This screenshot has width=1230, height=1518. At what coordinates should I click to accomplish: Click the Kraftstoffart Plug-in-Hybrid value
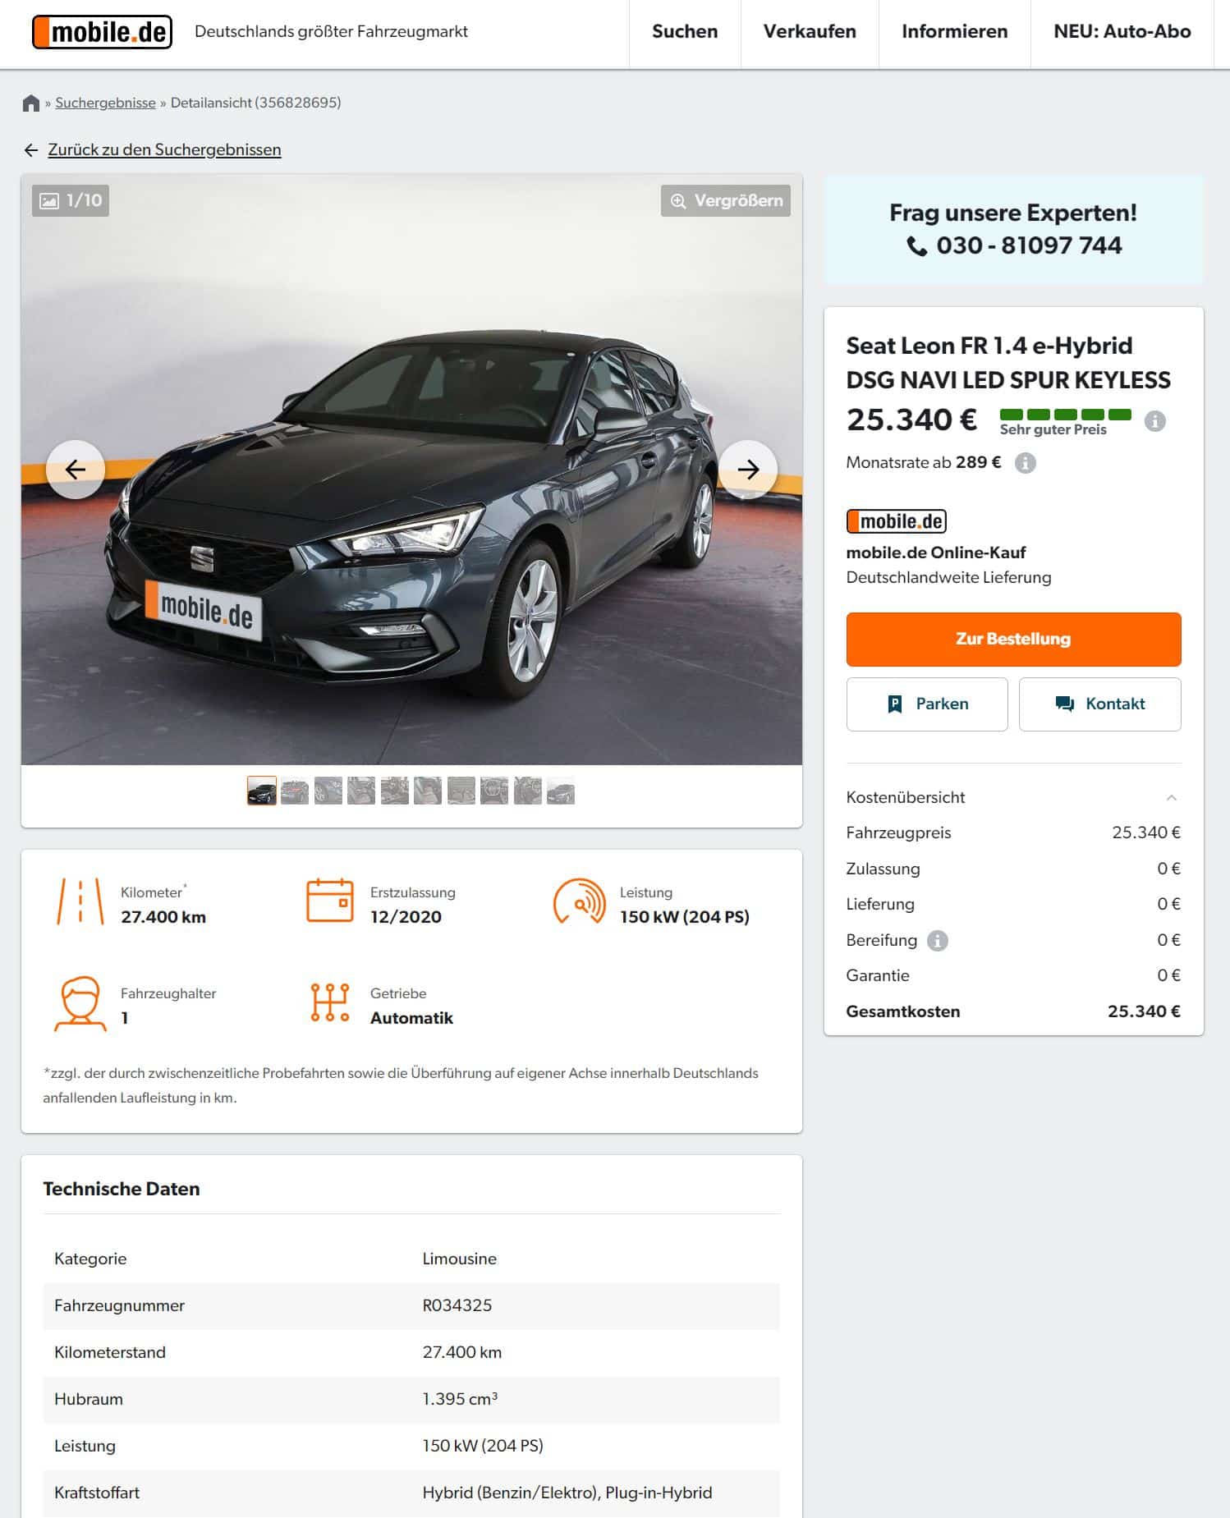[x=567, y=1493]
